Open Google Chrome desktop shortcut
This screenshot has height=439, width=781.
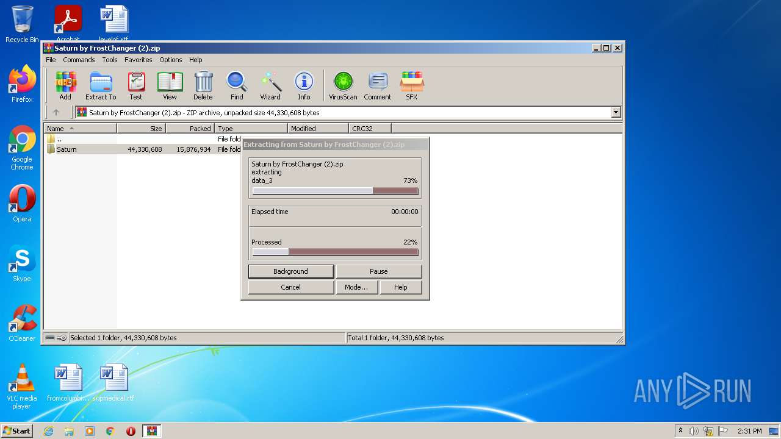[22, 148]
